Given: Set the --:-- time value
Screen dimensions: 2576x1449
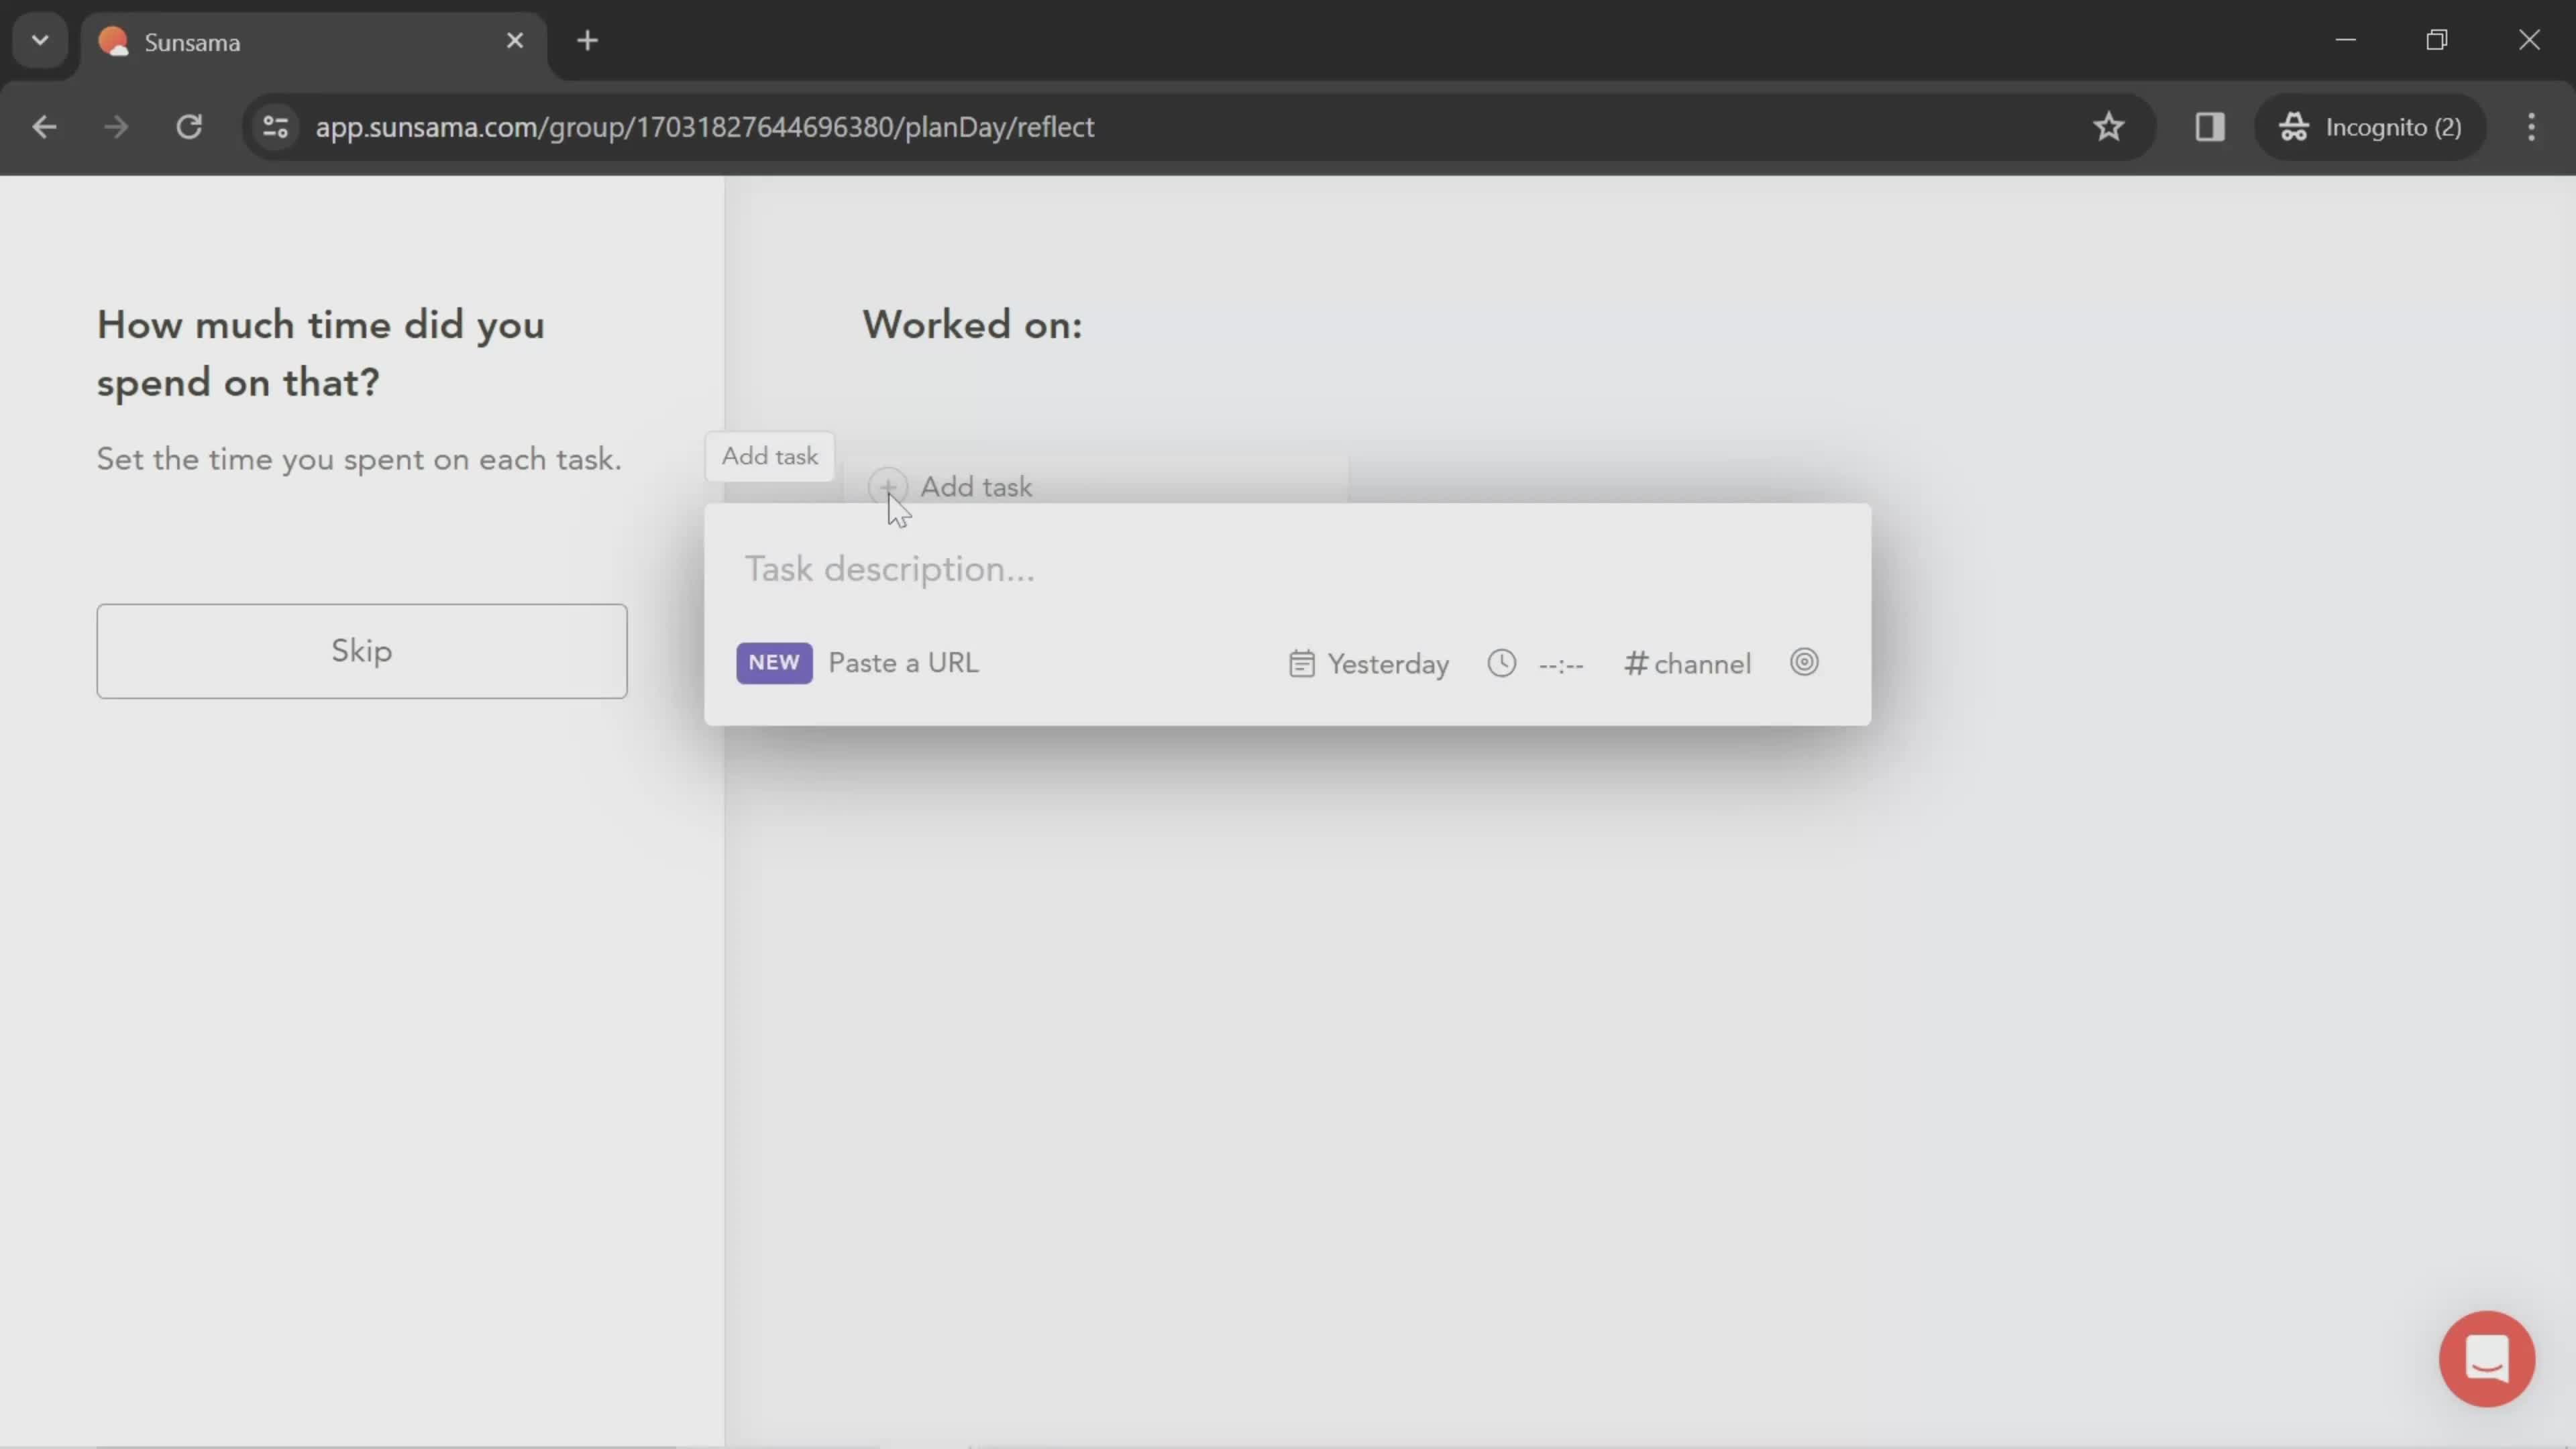Looking at the screenshot, I should [1560, 665].
